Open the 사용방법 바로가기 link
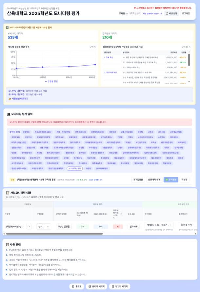The width and height of the screenshot is (200, 292). point(20,99)
